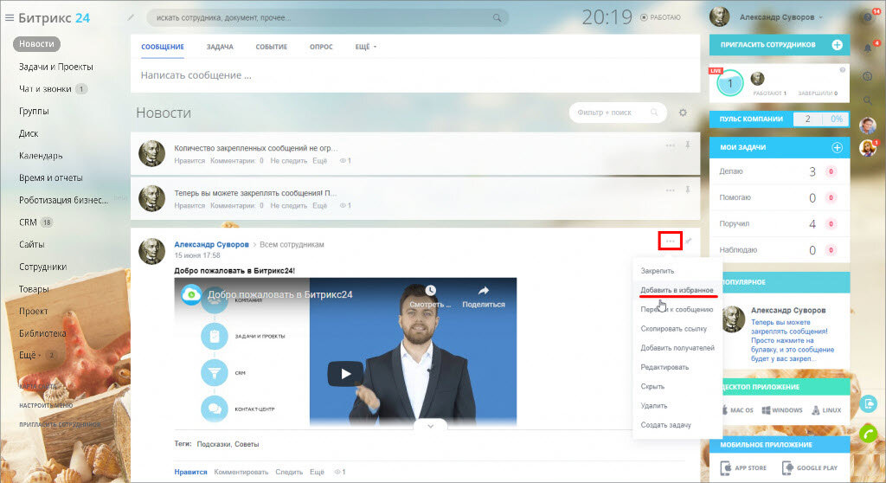This screenshot has width=886, height=483.
Task: Switch to the СОБЫТИЕ tab
Action: tap(271, 47)
